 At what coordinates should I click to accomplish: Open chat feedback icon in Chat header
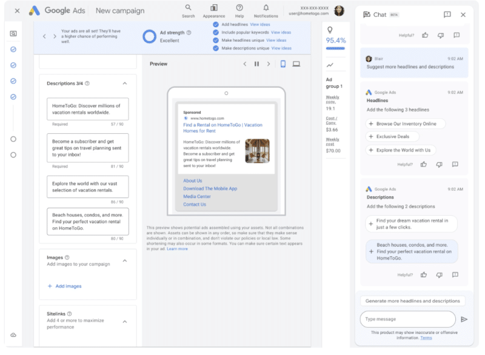447,15
